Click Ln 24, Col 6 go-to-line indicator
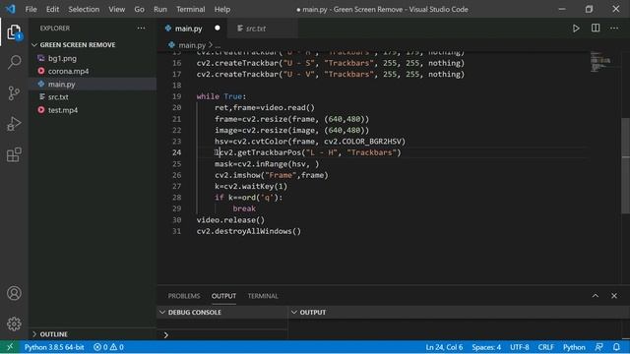Viewport: 630px width, 354px height. click(444, 347)
